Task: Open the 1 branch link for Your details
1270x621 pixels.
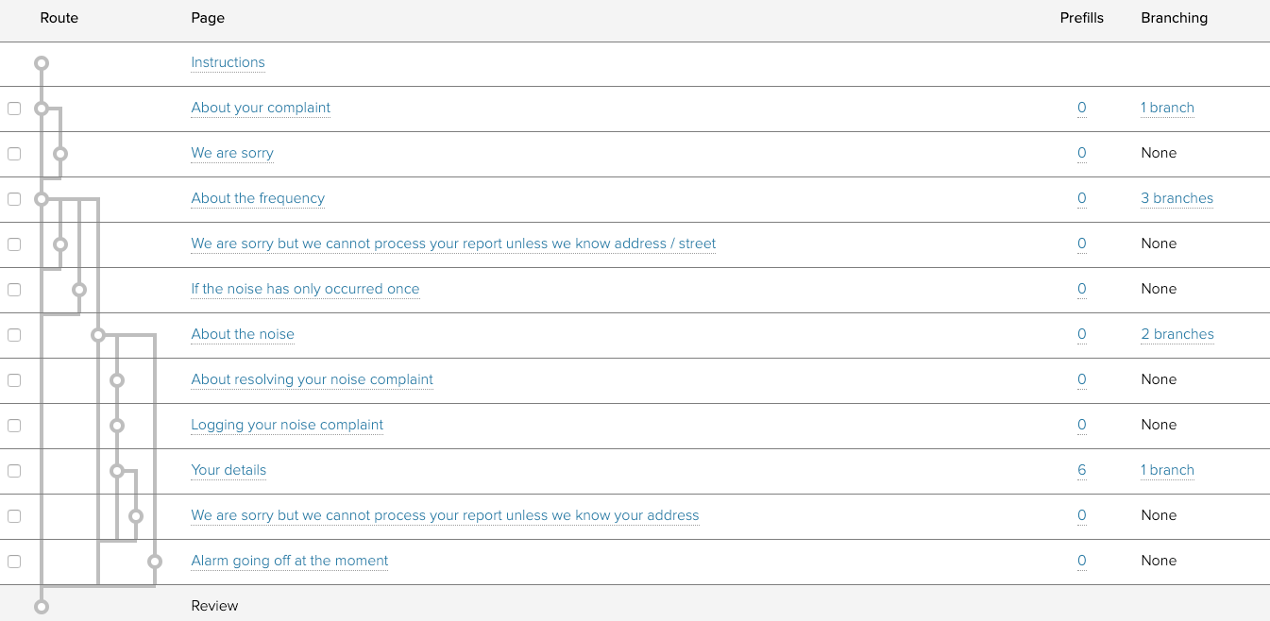Action: [1167, 470]
